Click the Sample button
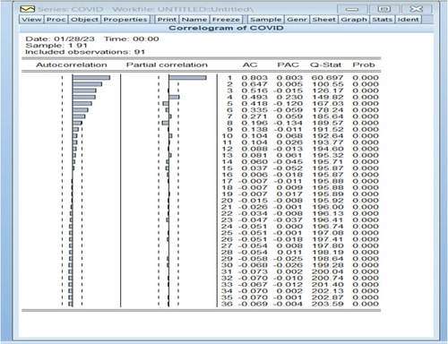The height and width of the screenshot is (344, 448). coord(265,20)
